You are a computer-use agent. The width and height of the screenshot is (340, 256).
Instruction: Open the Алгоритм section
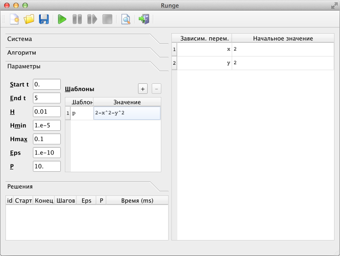pyautogui.click(x=87, y=52)
